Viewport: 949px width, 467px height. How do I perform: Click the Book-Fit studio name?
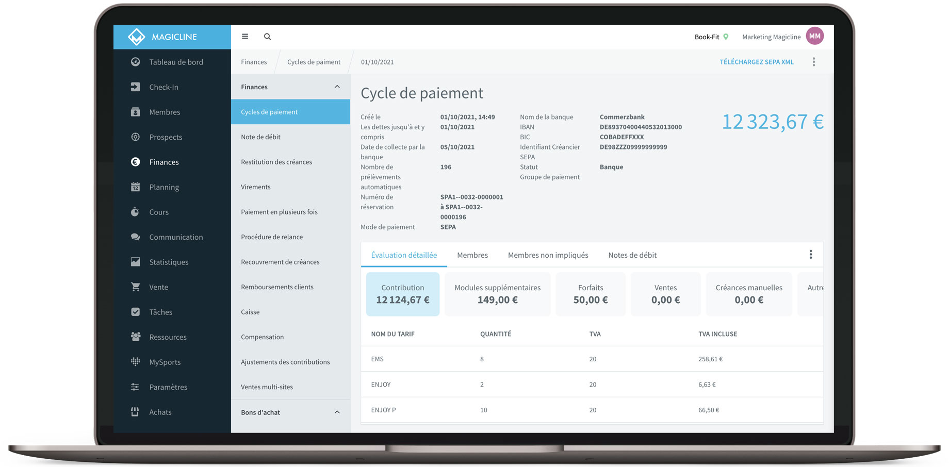[707, 37]
